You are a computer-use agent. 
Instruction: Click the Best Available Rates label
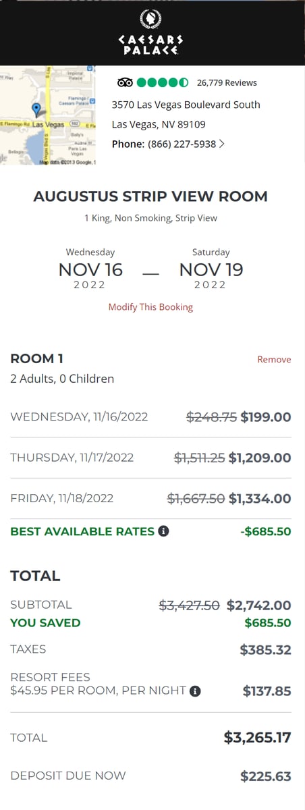pos(82,531)
